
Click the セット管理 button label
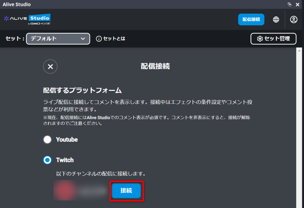click(x=277, y=39)
